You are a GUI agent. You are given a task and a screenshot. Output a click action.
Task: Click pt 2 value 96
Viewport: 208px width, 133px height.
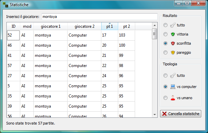(126, 76)
